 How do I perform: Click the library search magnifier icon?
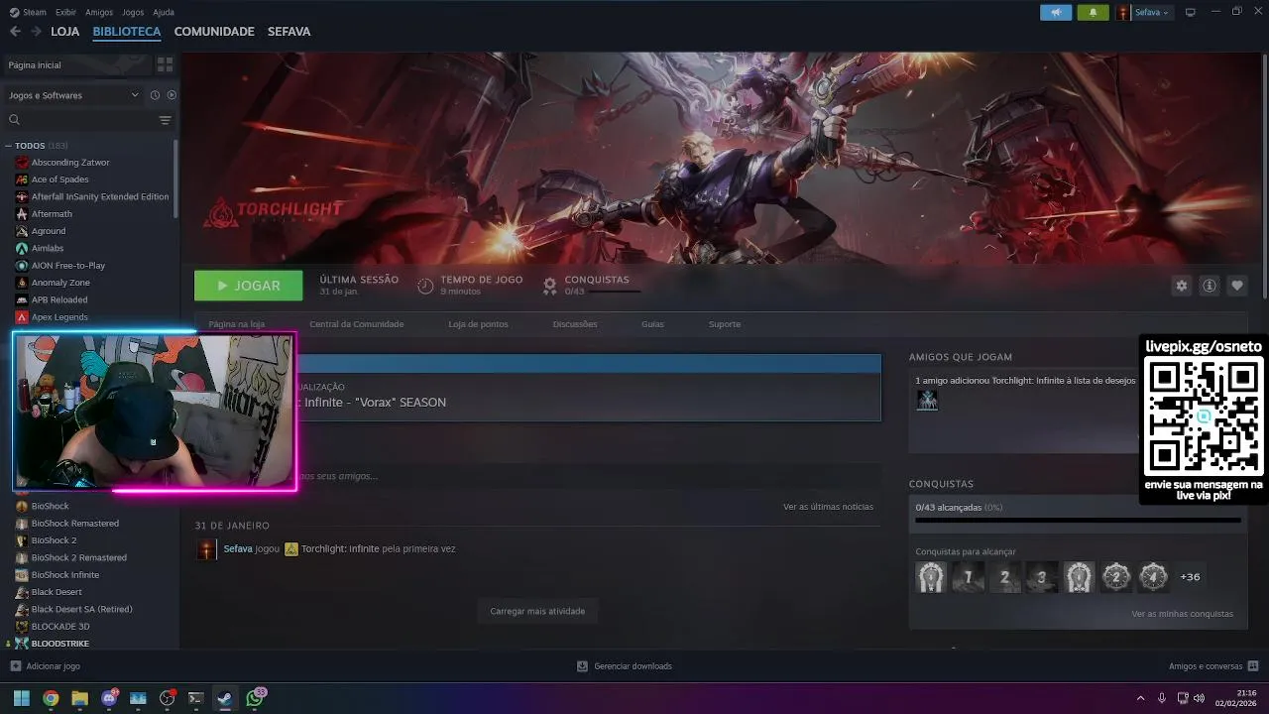(x=15, y=120)
